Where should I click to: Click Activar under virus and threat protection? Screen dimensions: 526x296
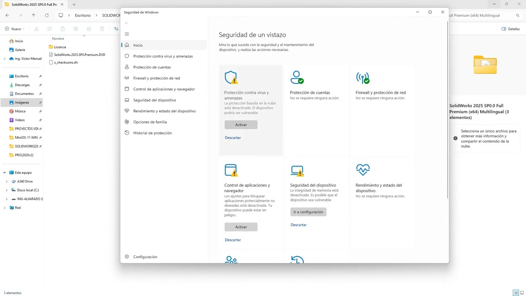coord(241,125)
